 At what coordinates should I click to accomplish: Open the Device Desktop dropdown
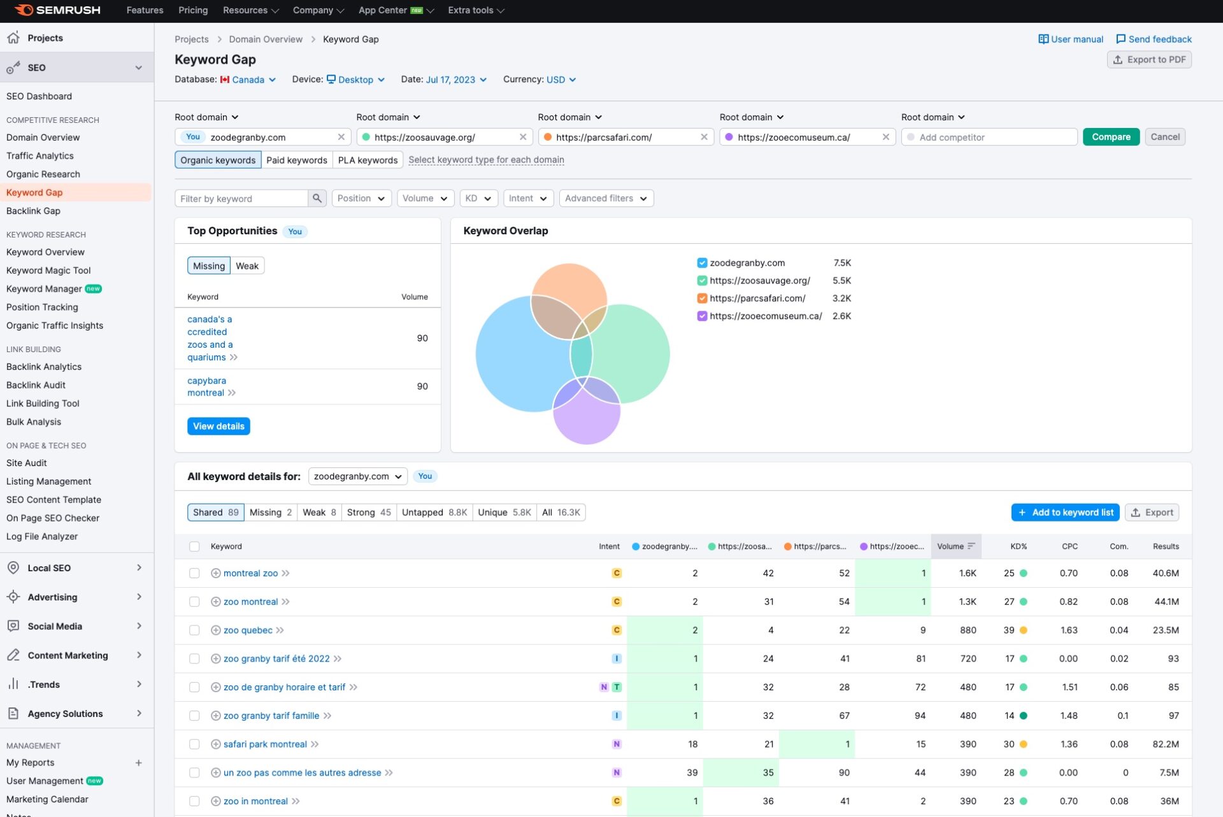(x=355, y=80)
